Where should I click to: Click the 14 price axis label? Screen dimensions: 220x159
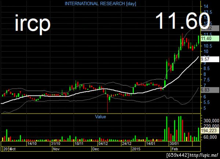(206, 6)
